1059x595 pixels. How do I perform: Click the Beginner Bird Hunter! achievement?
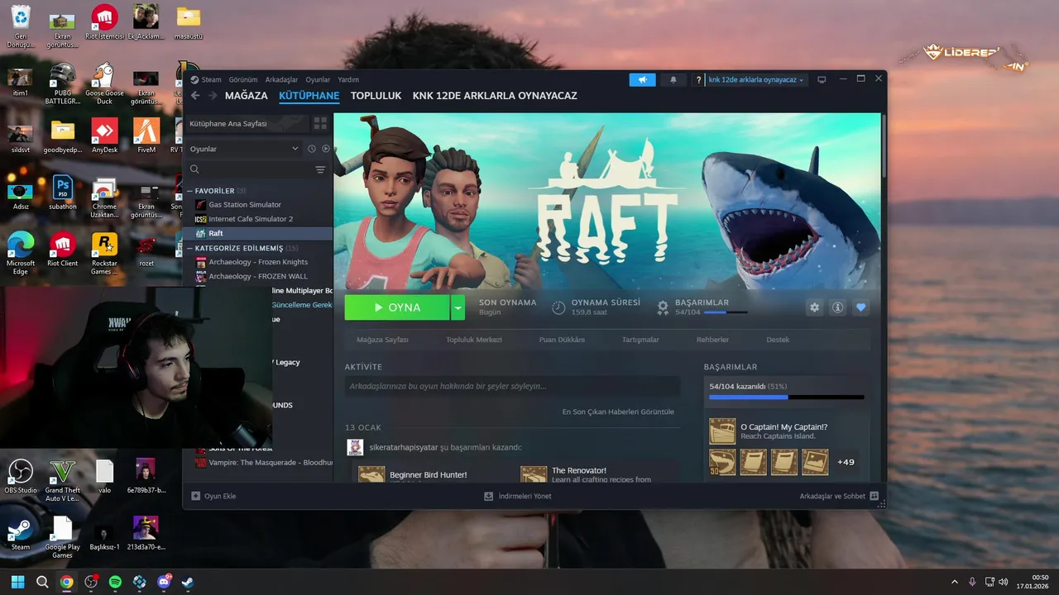428,475
